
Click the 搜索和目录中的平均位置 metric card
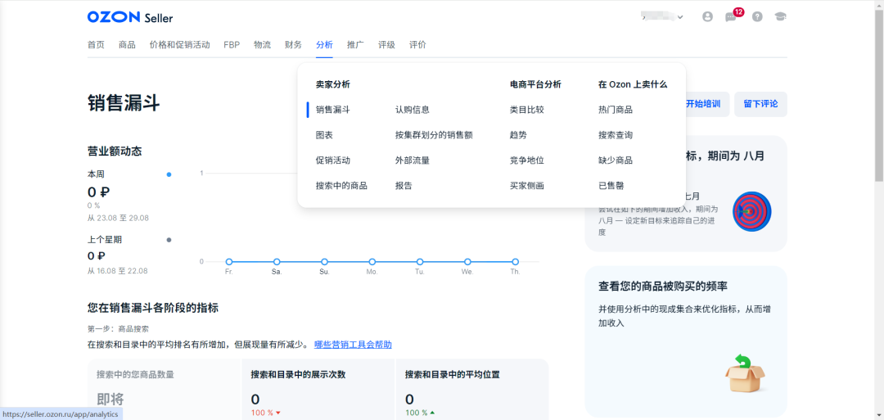pyautogui.click(x=472, y=390)
